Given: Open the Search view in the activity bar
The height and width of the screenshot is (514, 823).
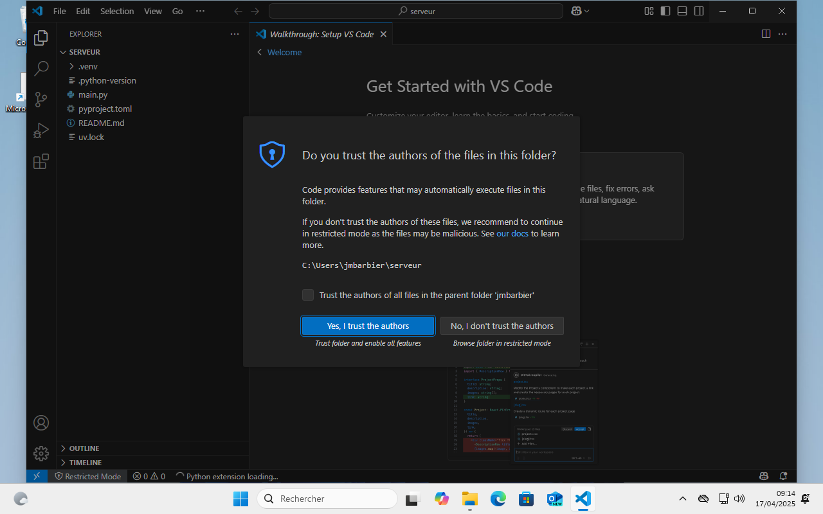Looking at the screenshot, I should click(41, 69).
